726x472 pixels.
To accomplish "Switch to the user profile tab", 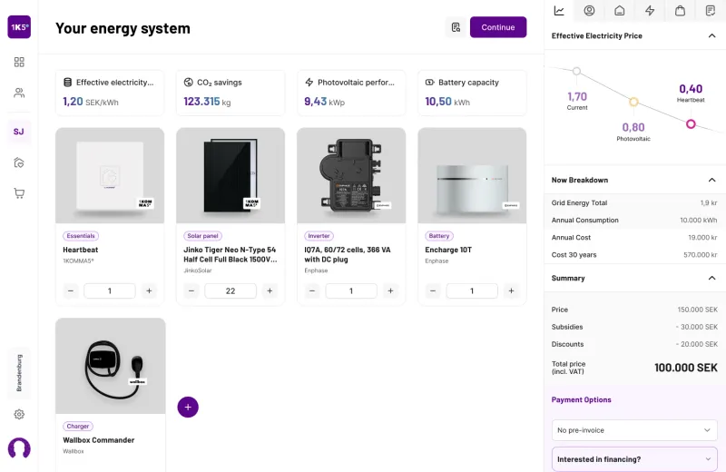I will coord(589,11).
